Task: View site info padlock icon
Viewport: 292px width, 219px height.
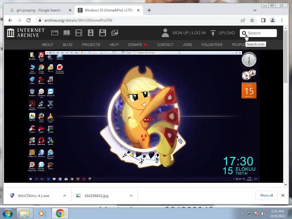Action: 40,20
